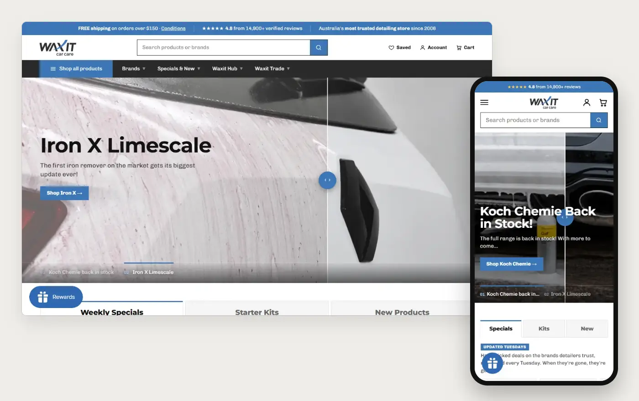The image size is (639, 401).
Task: Click the UPDATED TUESDAYS badge on mobile
Action: (x=505, y=347)
